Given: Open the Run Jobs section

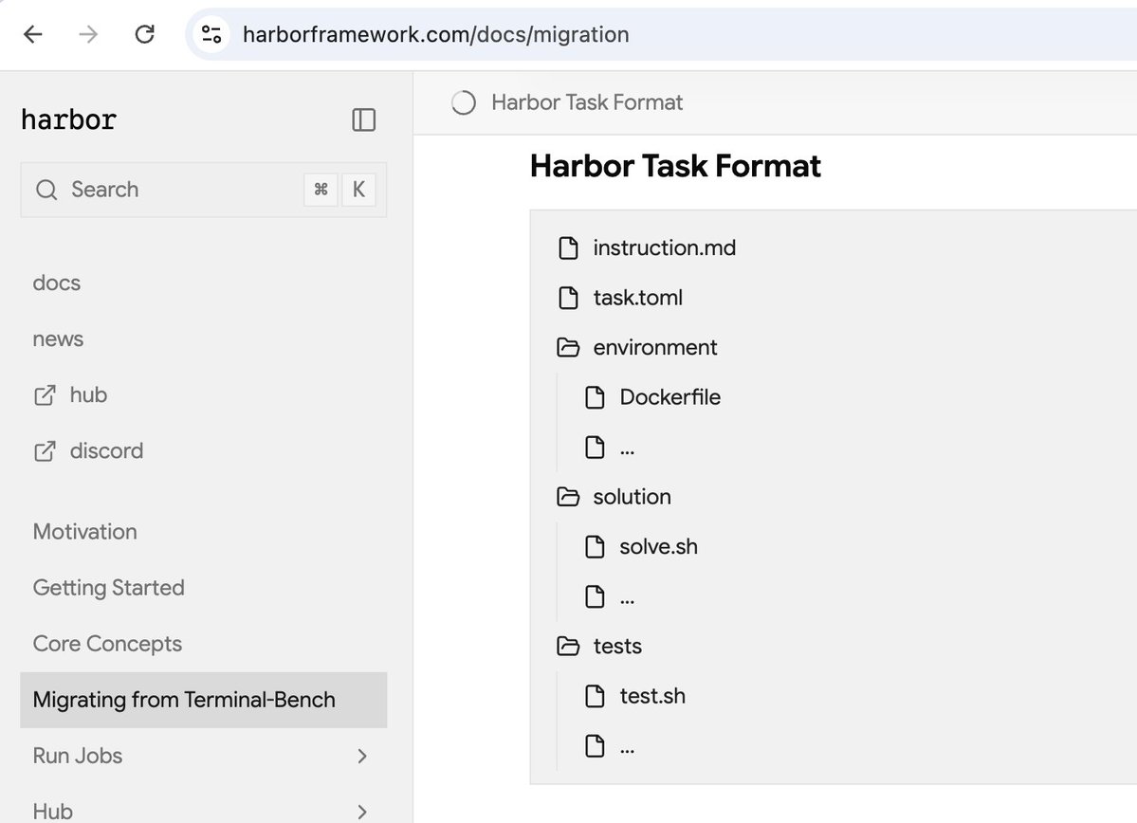Looking at the screenshot, I should coord(78,756).
